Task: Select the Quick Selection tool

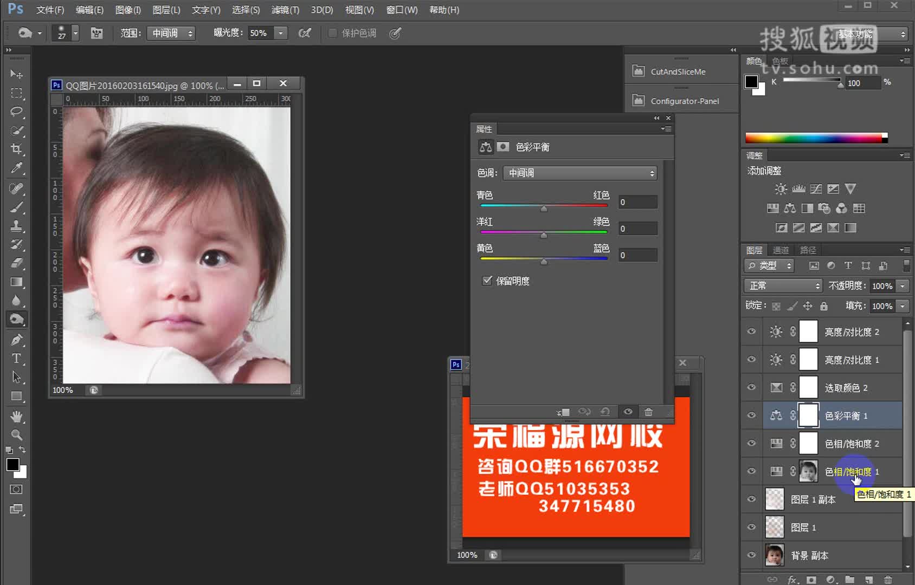Action: [x=16, y=131]
